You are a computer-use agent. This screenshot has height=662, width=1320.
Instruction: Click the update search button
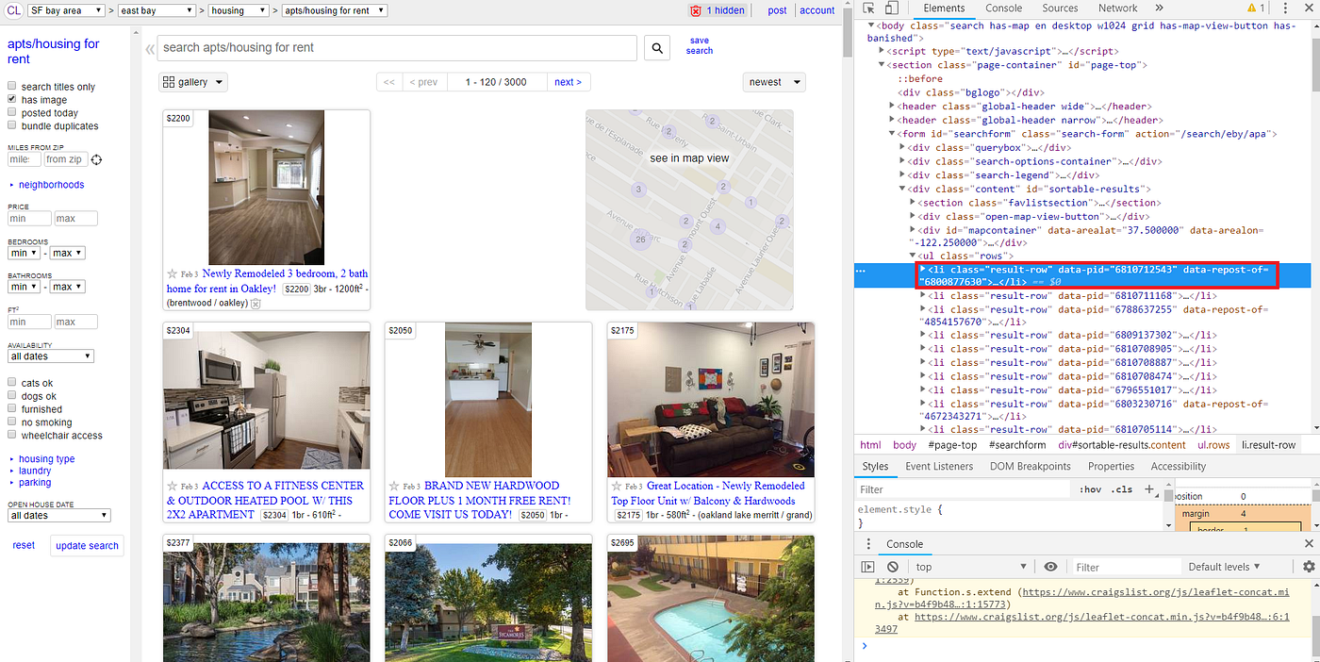87,546
